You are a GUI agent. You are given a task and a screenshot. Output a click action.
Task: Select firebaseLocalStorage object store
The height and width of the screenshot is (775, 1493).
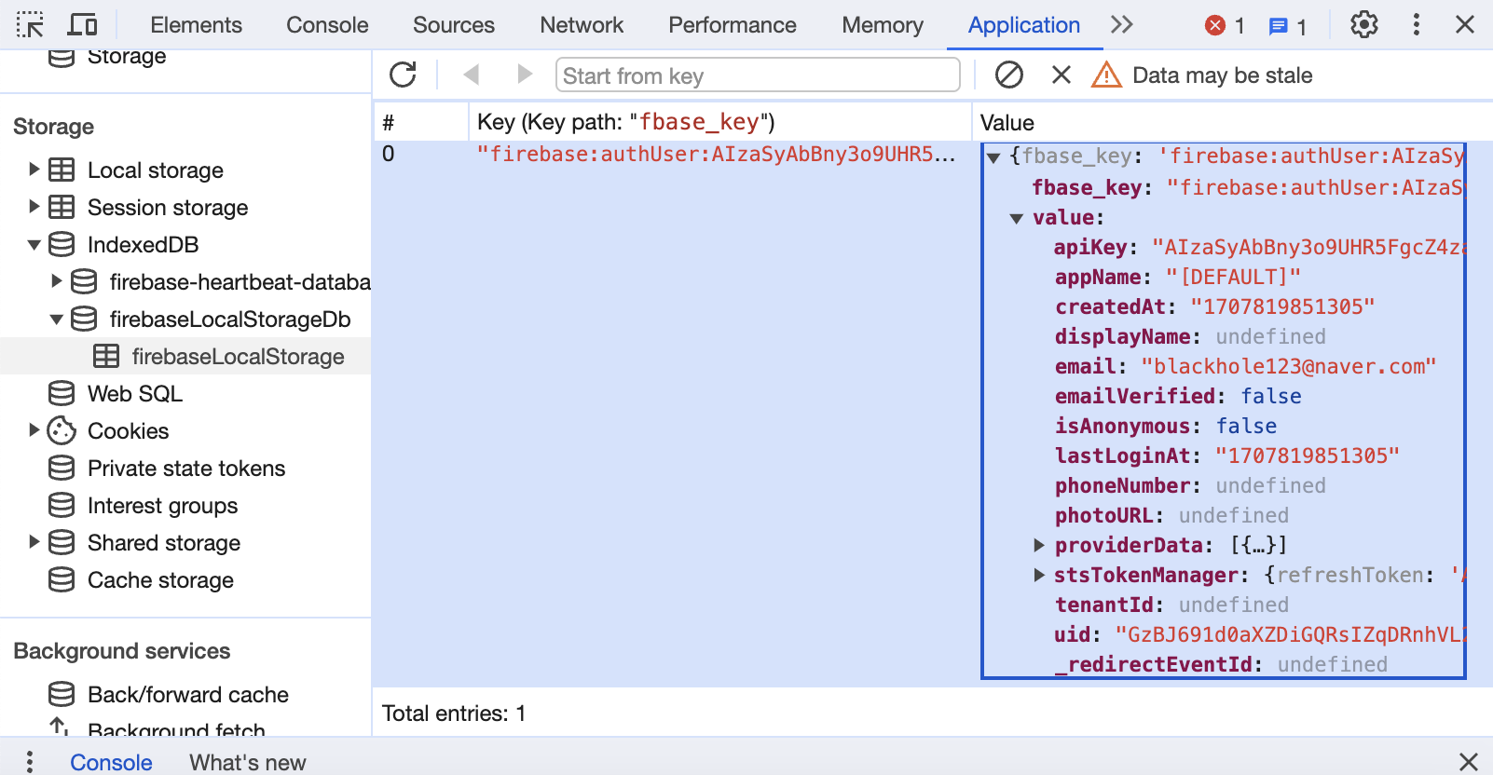coord(238,357)
